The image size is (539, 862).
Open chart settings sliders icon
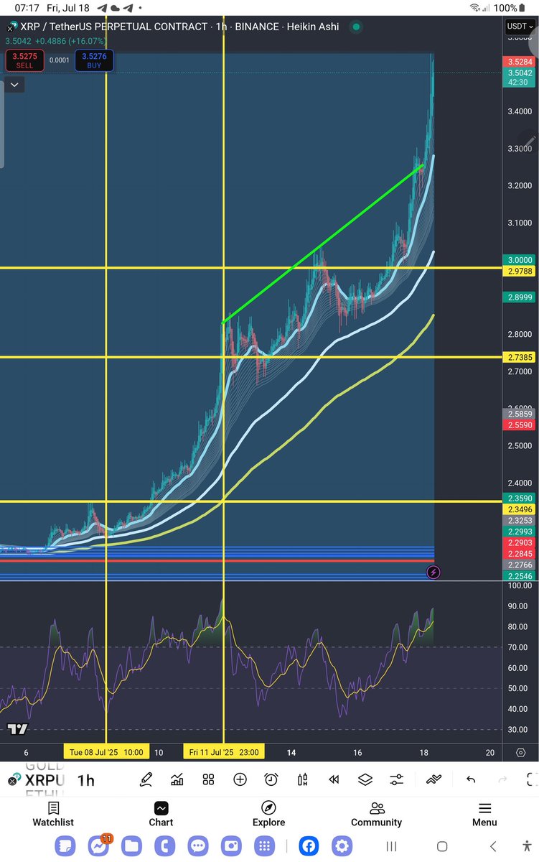click(x=396, y=779)
